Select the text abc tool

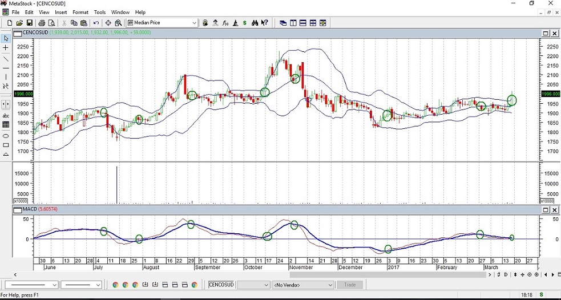pyautogui.click(x=6, y=116)
